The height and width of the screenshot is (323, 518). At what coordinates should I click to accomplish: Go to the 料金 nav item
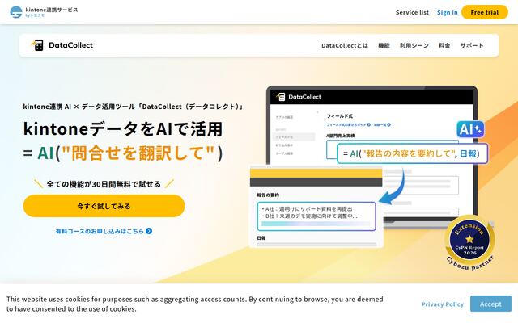[444, 45]
